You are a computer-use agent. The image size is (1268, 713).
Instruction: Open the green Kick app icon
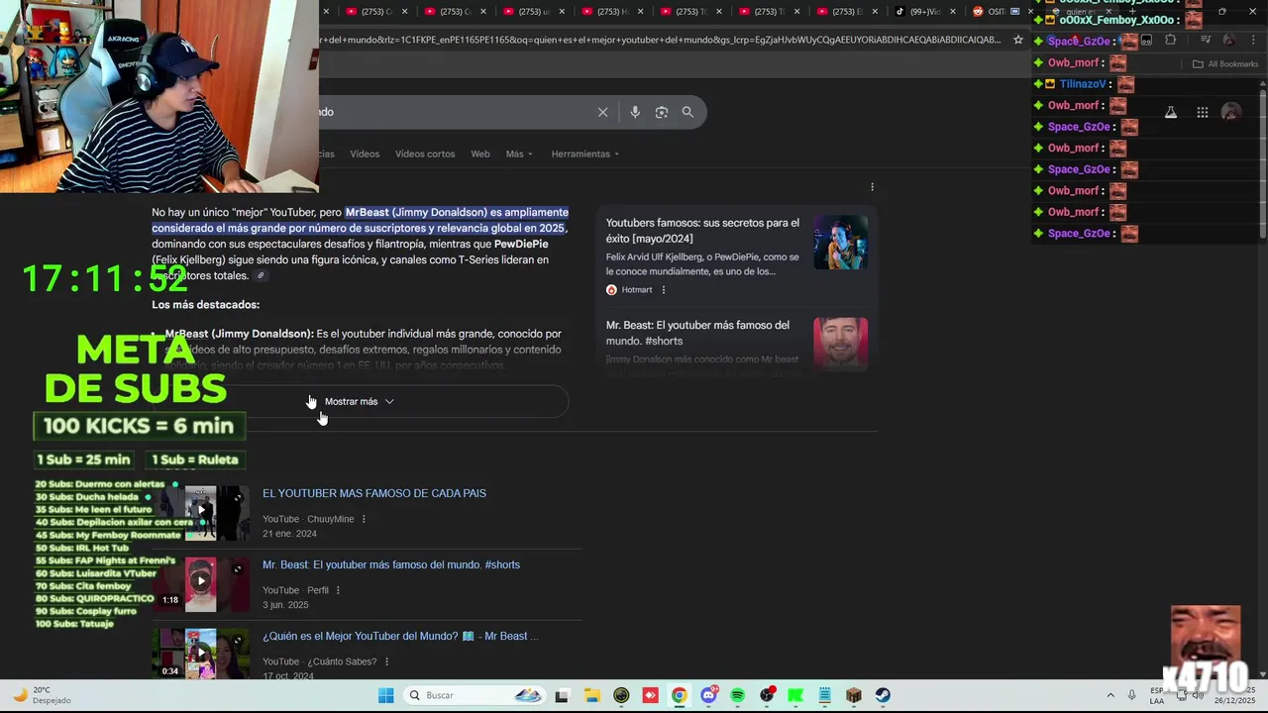795,695
